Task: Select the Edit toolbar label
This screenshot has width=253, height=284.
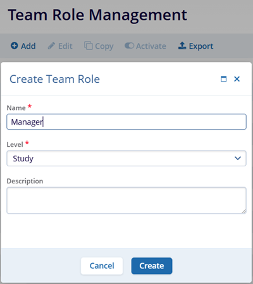Action: [65, 46]
